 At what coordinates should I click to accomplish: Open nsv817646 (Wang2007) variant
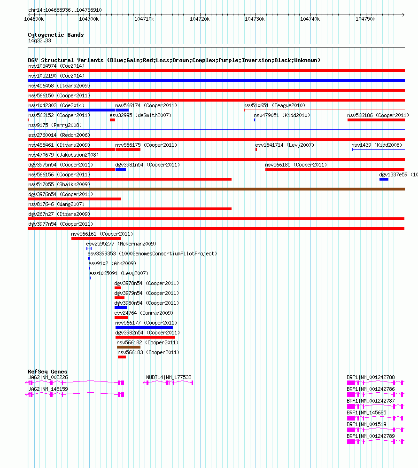pos(56,204)
